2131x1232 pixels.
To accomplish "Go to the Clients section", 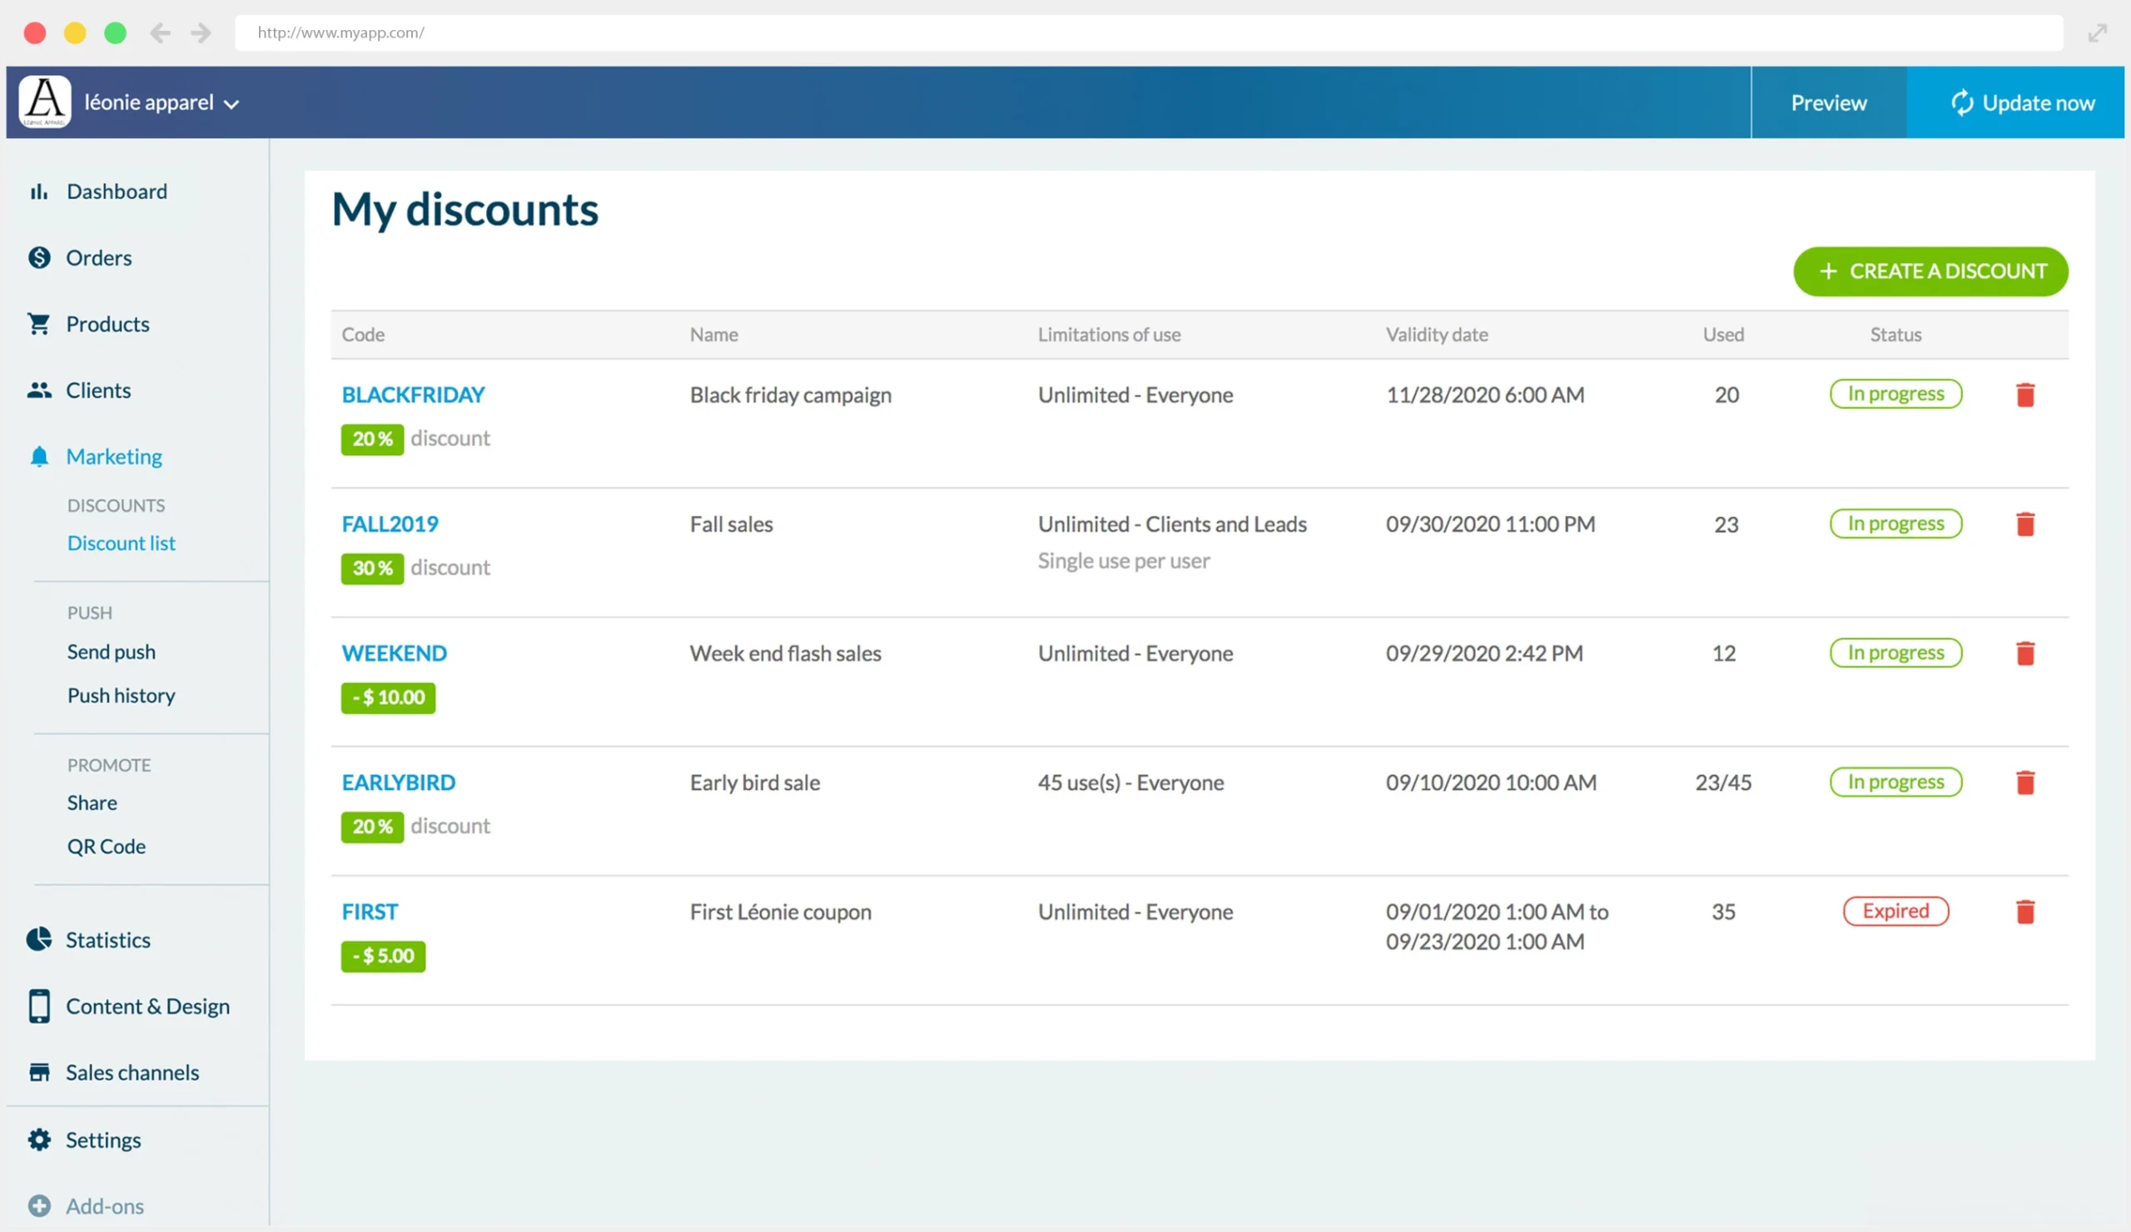I will 98,390.
